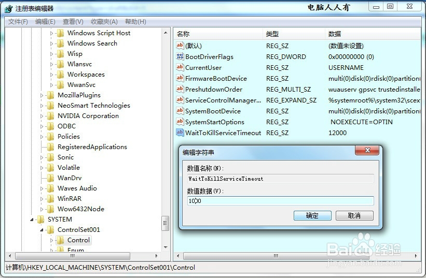The height and width of the screenshot is (278, 426).
Task: Click the SystemStartOptions value icon
Action: (x=180, y=122)
